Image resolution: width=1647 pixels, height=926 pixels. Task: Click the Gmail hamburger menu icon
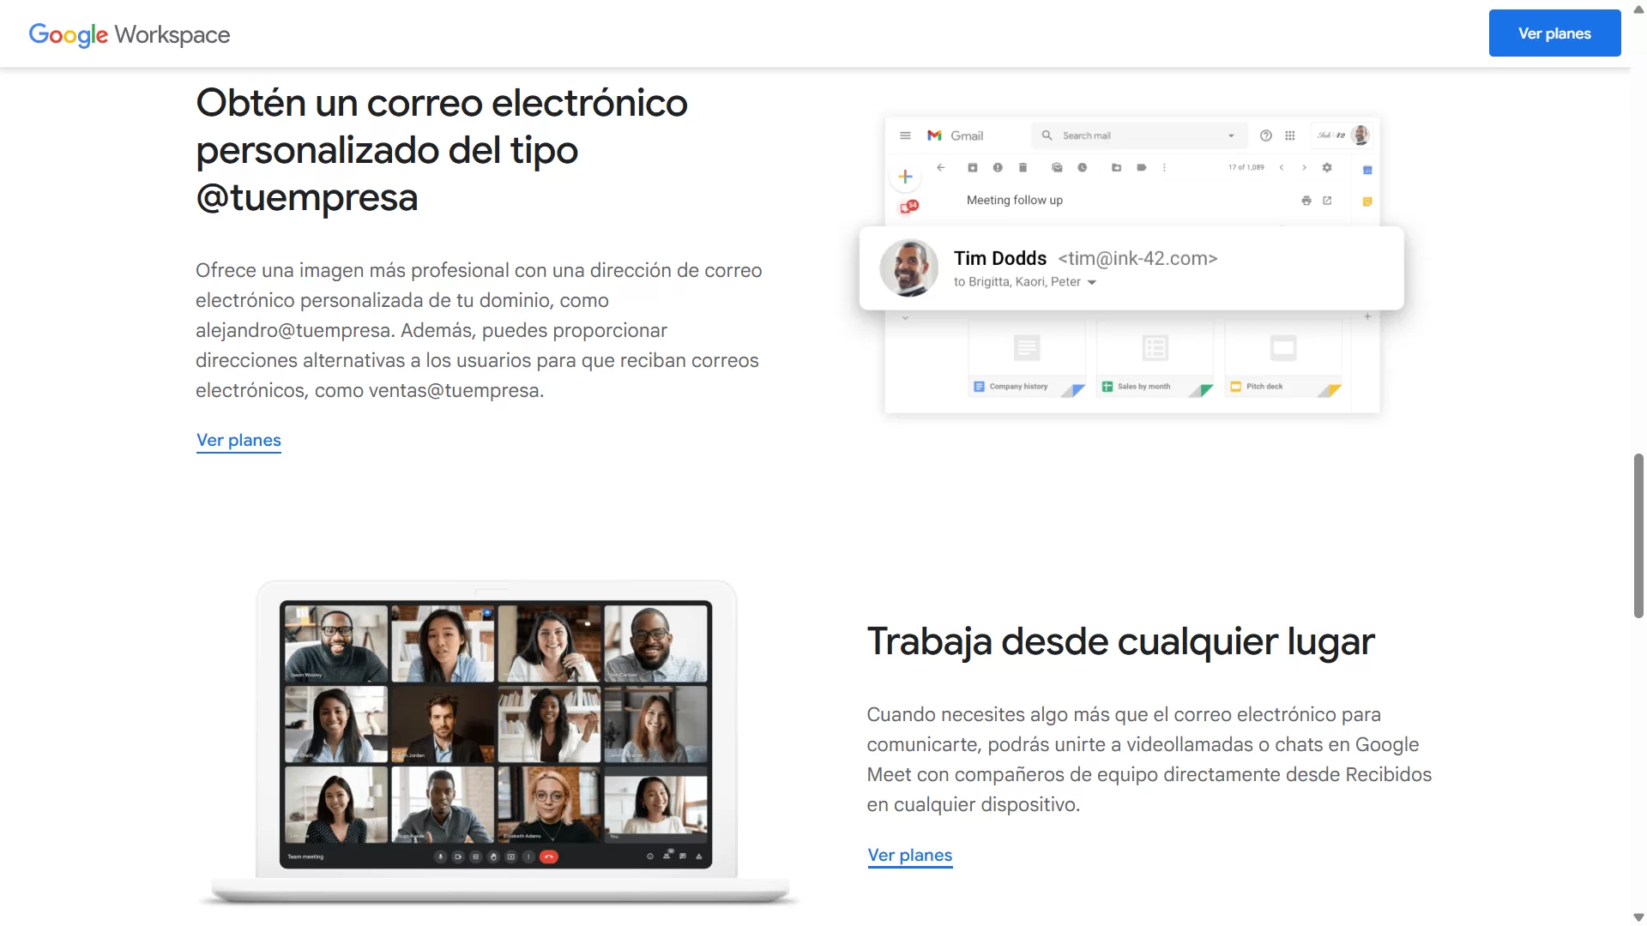[905, 135]
